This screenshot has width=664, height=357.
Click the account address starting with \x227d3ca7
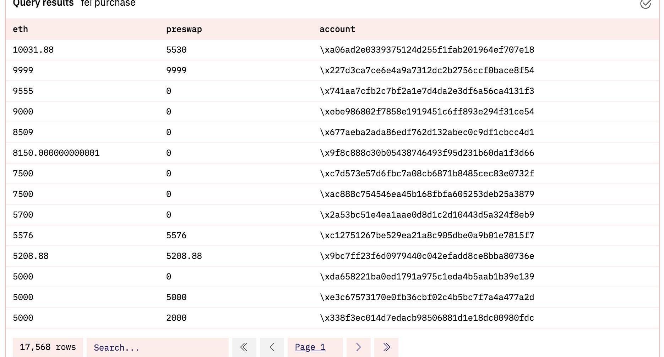[x=427, y=70]
